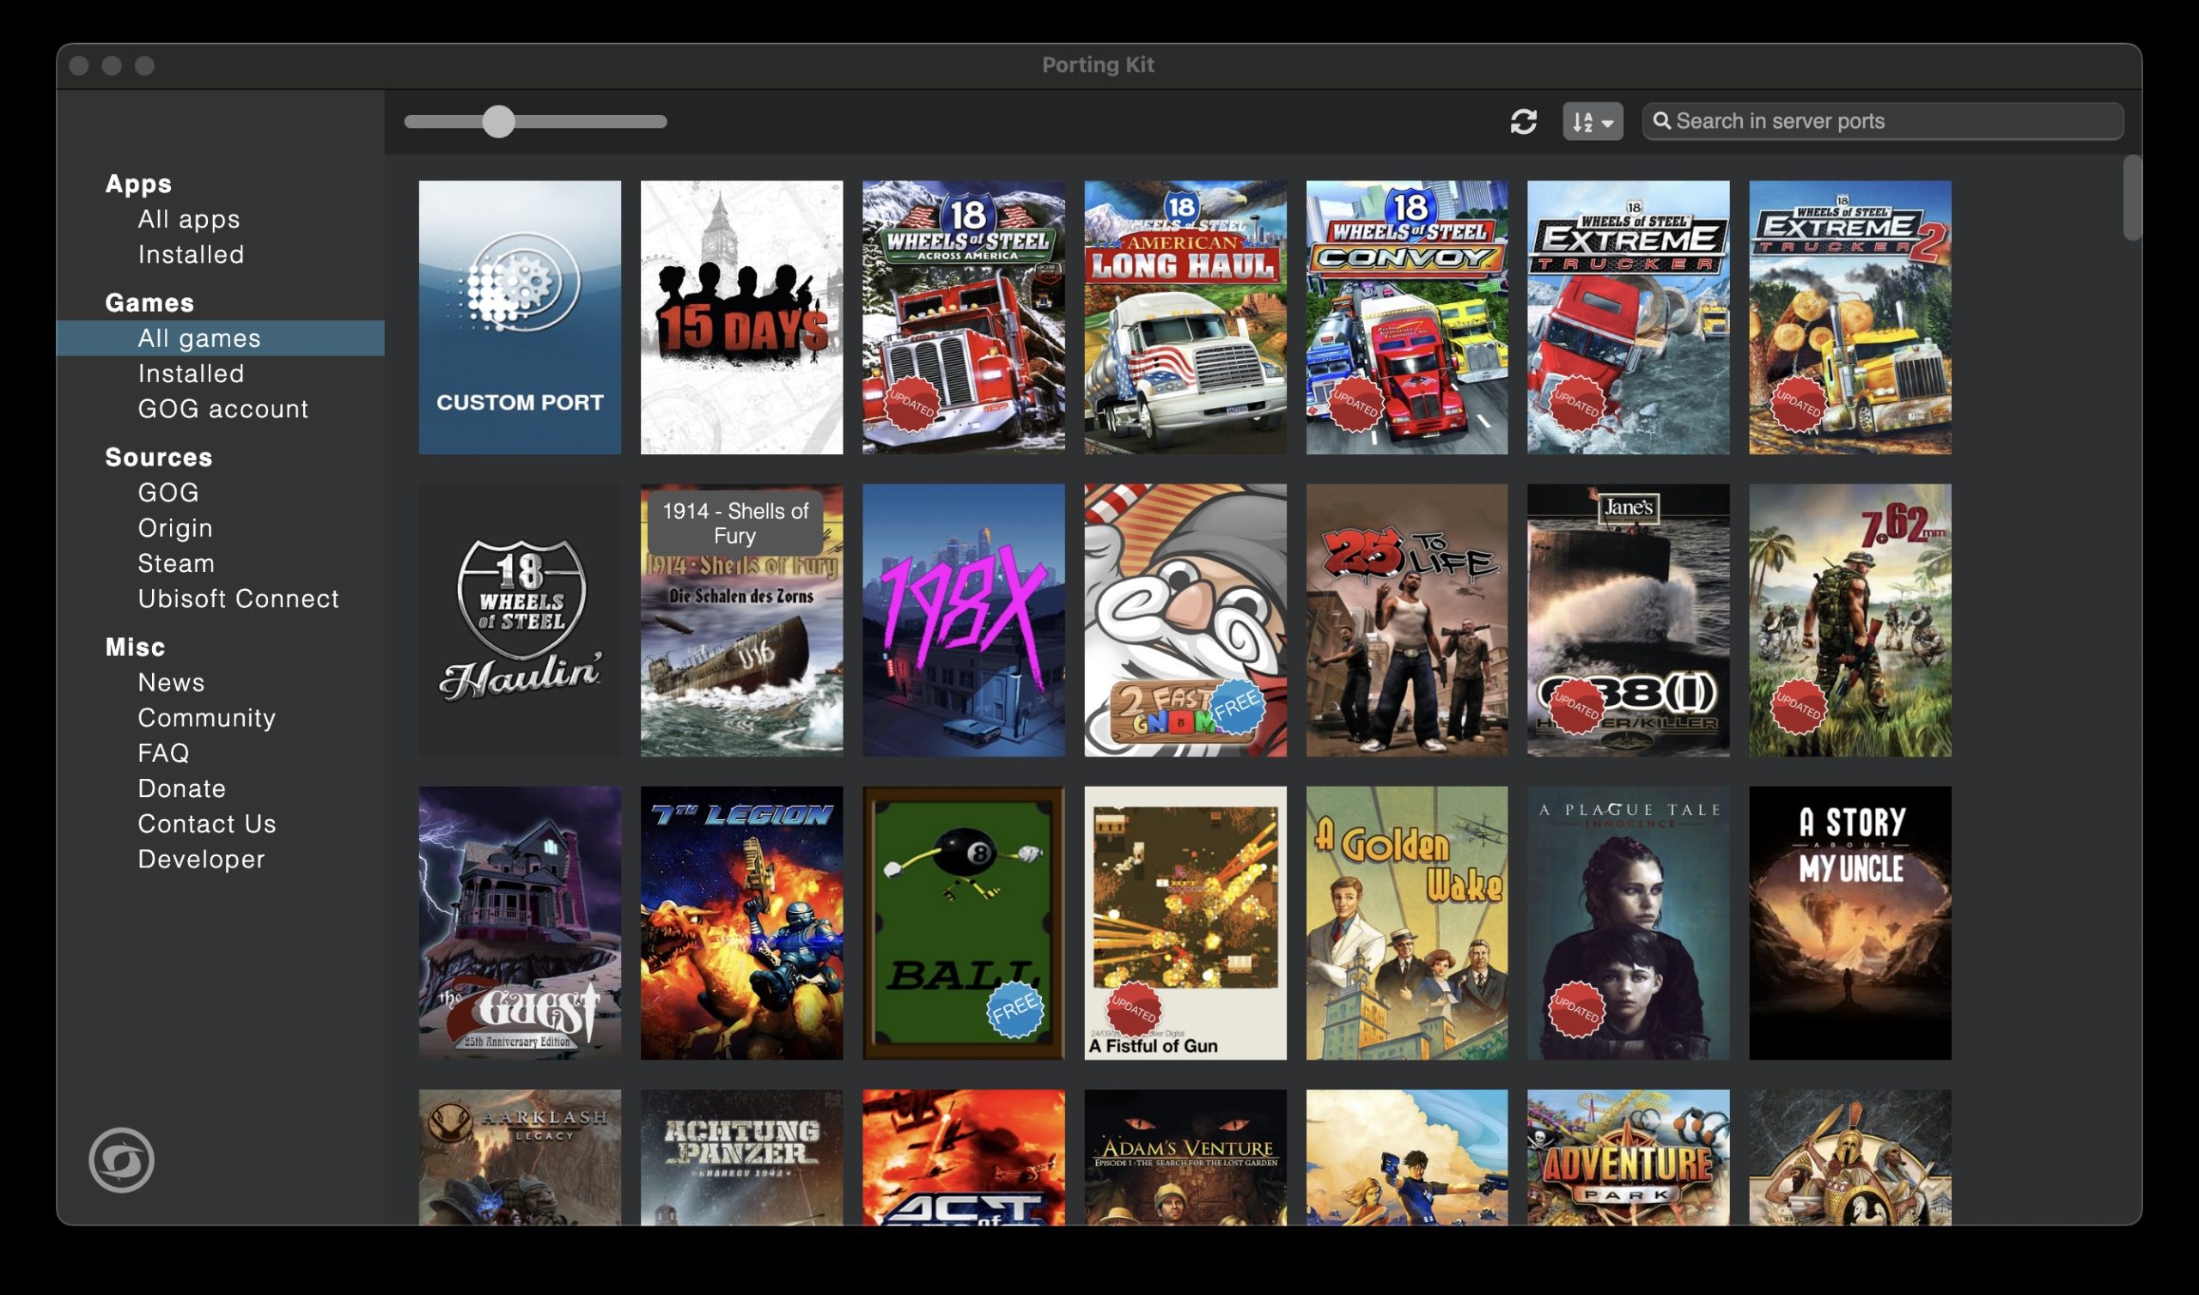Click the Porting Kit logo icon
This screenshot has height=1295, width=2199.
tap(121, 1159)
